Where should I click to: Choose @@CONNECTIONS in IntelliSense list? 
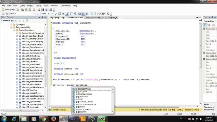83,89
